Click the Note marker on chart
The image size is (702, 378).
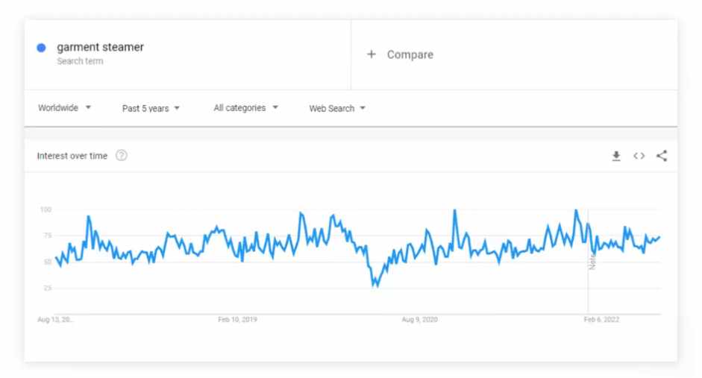592,262
